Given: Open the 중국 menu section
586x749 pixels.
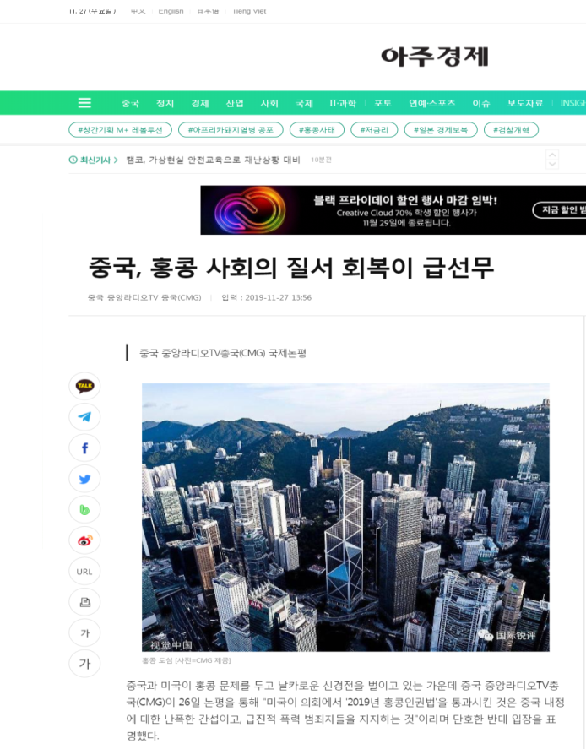Looking at the screenshot, I should pos(130,103).
